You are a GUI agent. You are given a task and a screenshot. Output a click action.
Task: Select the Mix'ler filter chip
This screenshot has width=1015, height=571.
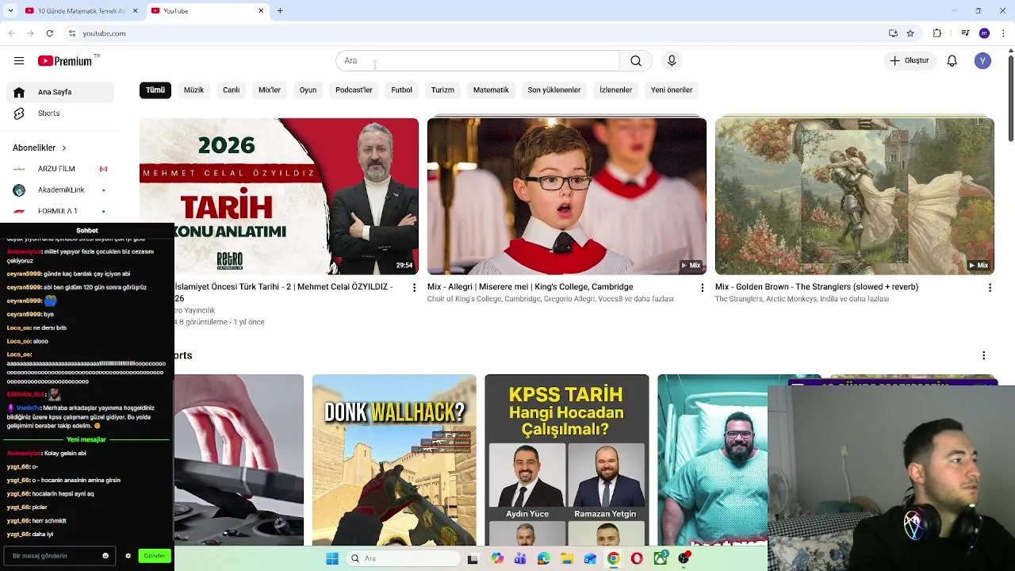[x=270, y=90]
